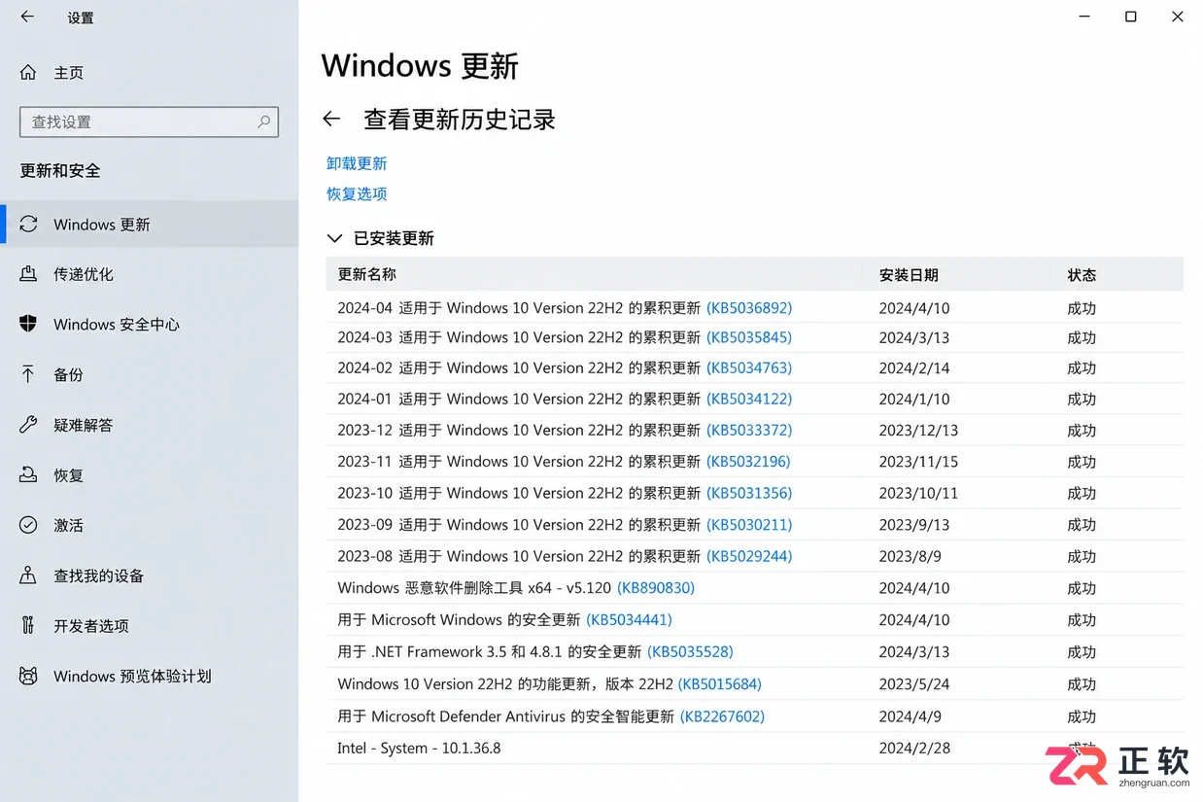Open KB5036892 link
Screen dimensions: 1203x802
point(749,307)
